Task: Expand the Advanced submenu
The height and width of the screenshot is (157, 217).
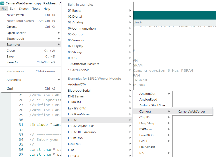Action: tap(14, 80)
